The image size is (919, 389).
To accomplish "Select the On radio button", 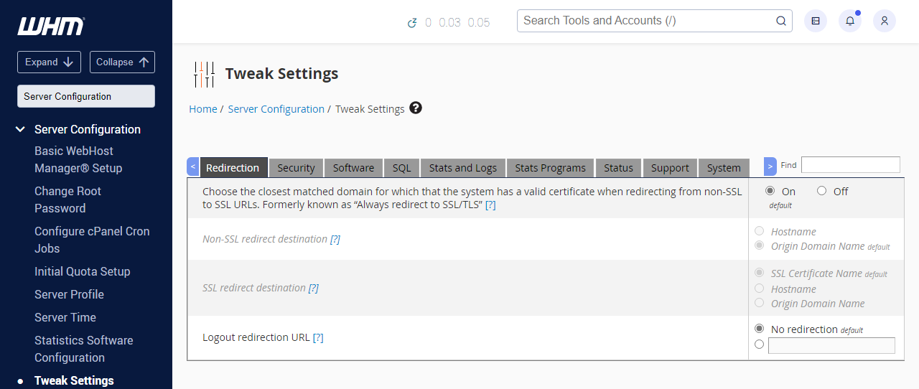I will point(770,191).
